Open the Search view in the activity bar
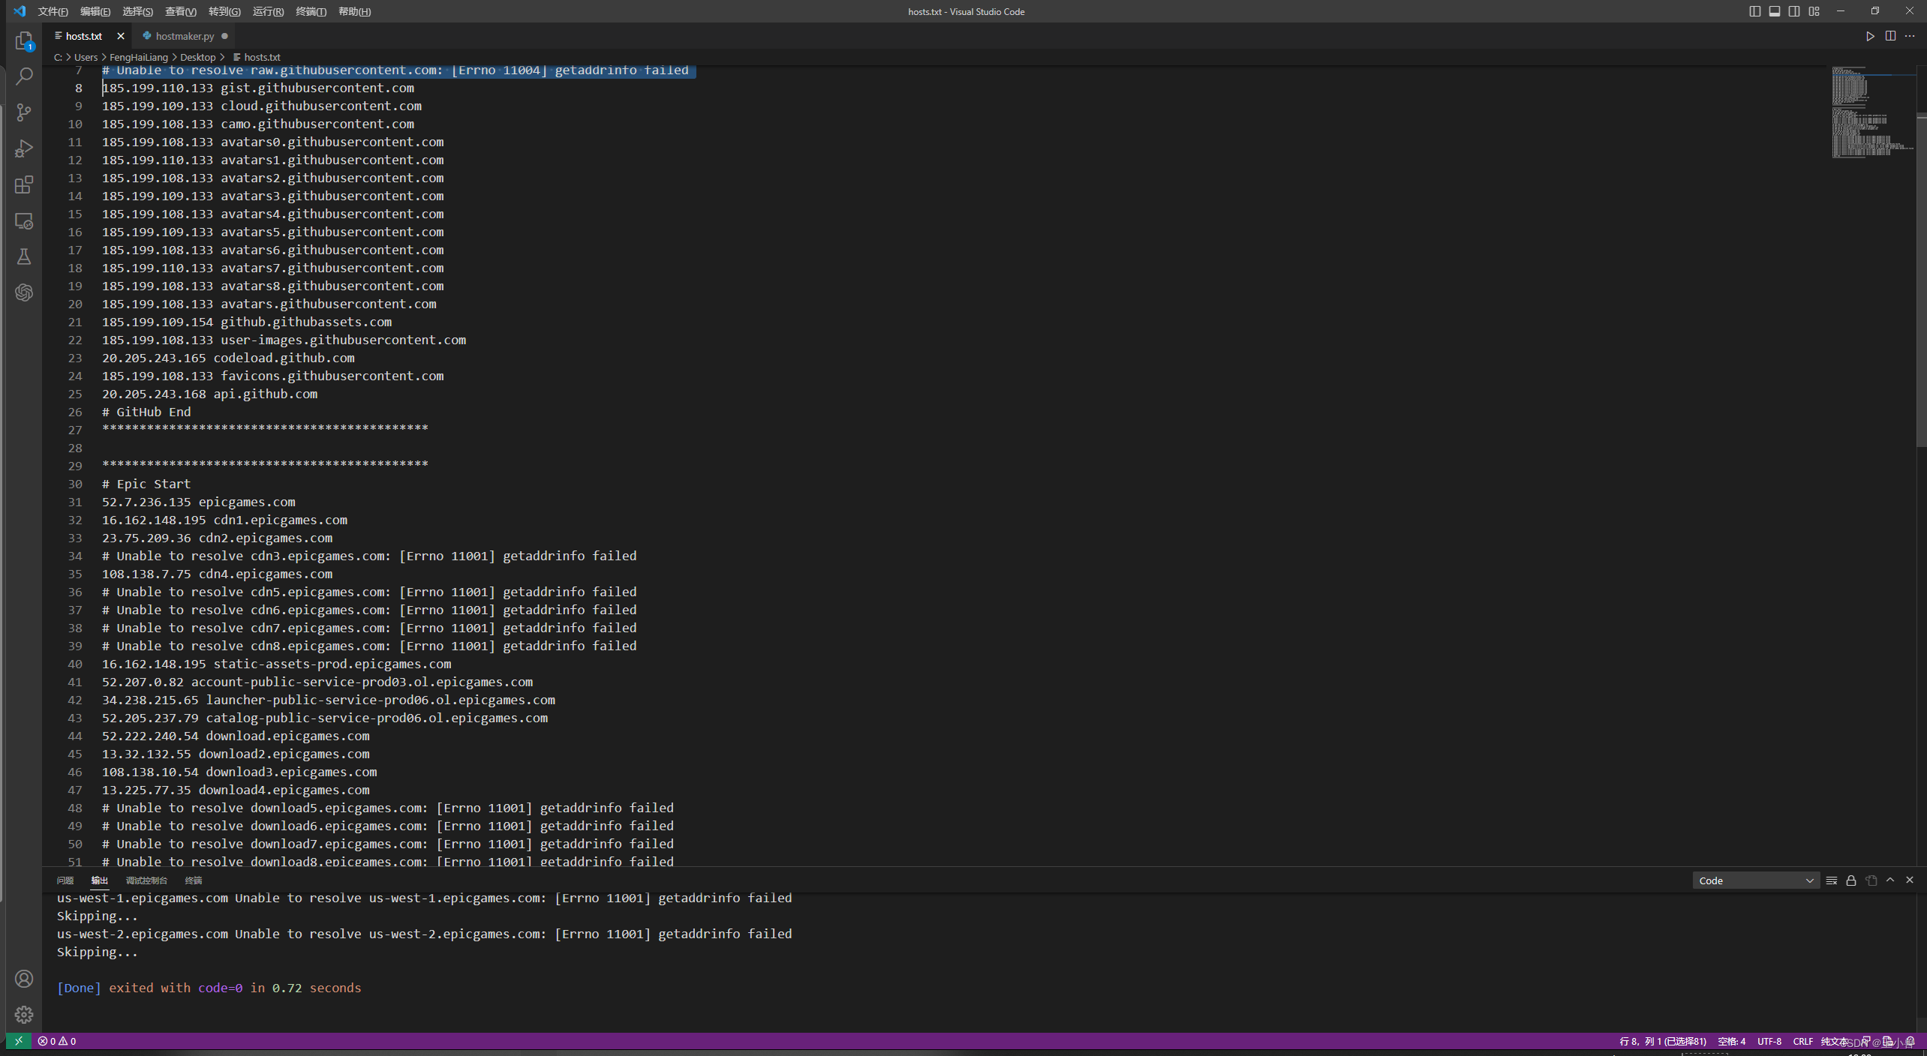 click(24, 76)
